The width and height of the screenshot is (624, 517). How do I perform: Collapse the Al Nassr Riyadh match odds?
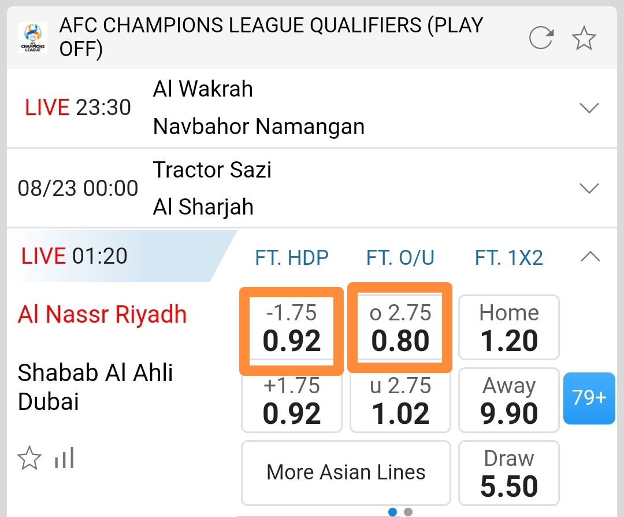tap(590, 257)
